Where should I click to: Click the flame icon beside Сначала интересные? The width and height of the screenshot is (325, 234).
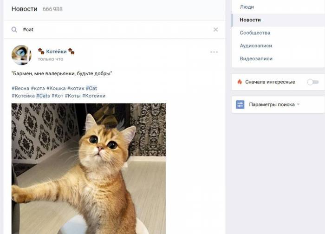[240, 82]
